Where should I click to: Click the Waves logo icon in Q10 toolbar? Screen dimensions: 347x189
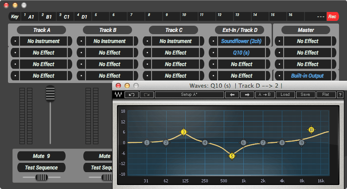click(x=118, y=94)
